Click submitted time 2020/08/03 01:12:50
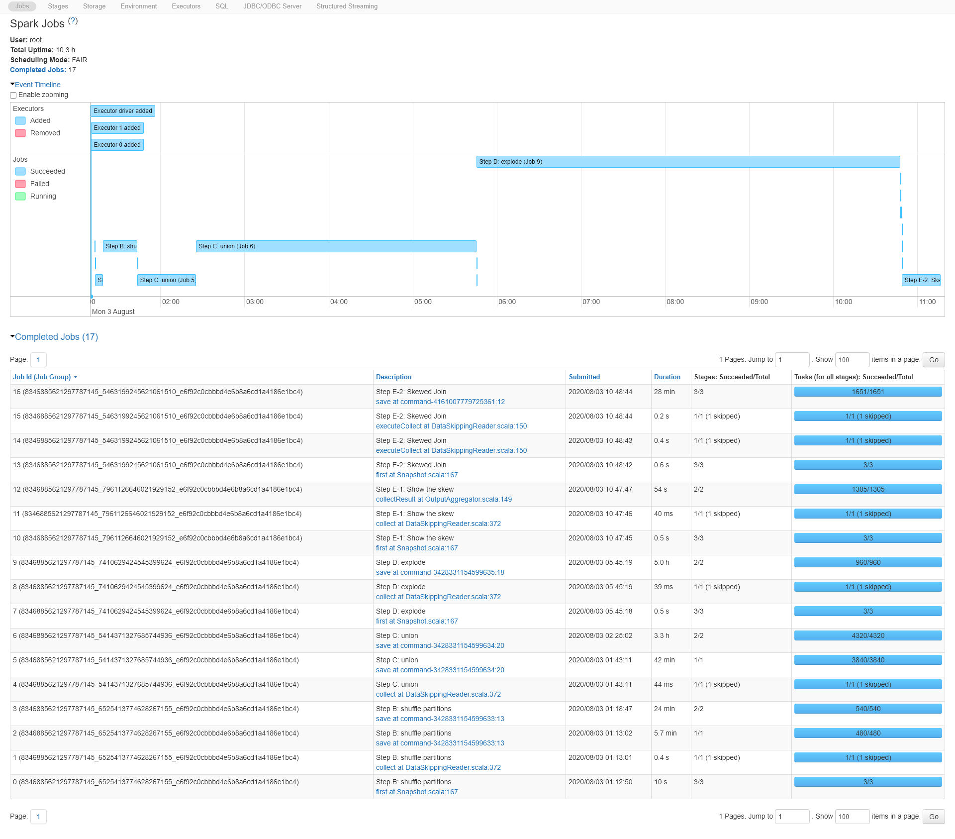 (x=600, y=782)
